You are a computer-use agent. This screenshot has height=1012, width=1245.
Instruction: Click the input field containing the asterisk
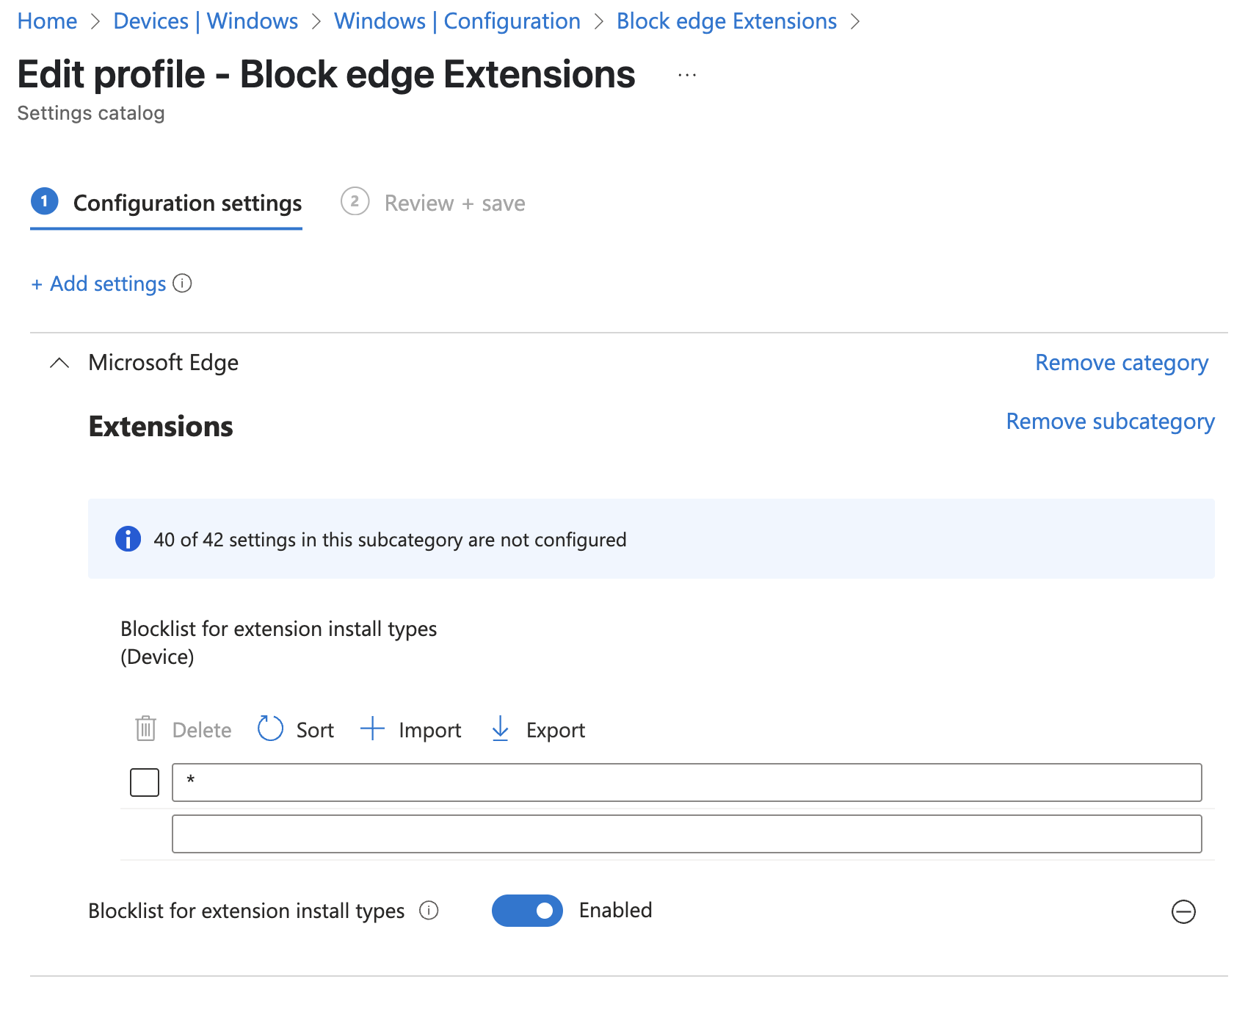point(686,782)
